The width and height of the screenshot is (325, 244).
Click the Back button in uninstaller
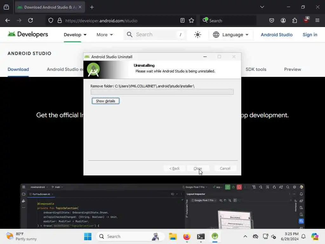(x=174, y=168)
